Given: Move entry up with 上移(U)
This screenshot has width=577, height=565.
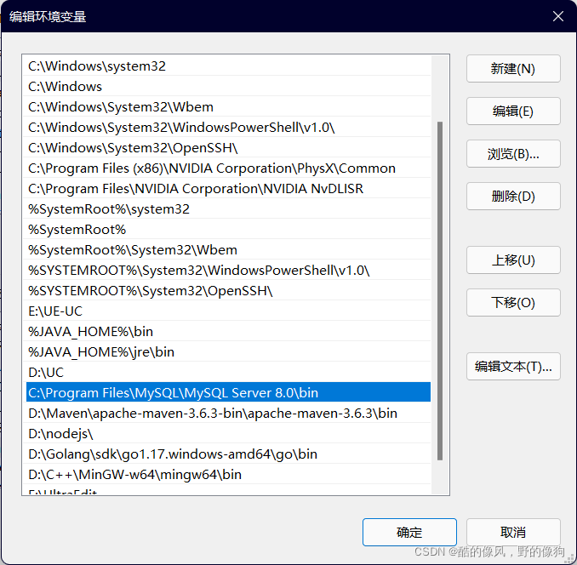Looking at the screenshot, I should pyautogui.click(x=513, y=260).
